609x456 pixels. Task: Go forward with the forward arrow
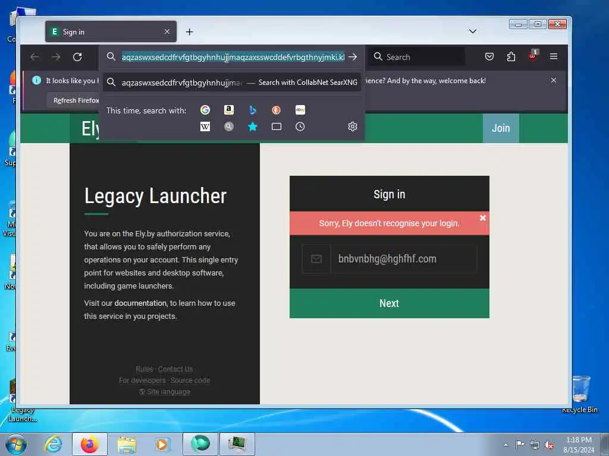click(x=56, y=57)
